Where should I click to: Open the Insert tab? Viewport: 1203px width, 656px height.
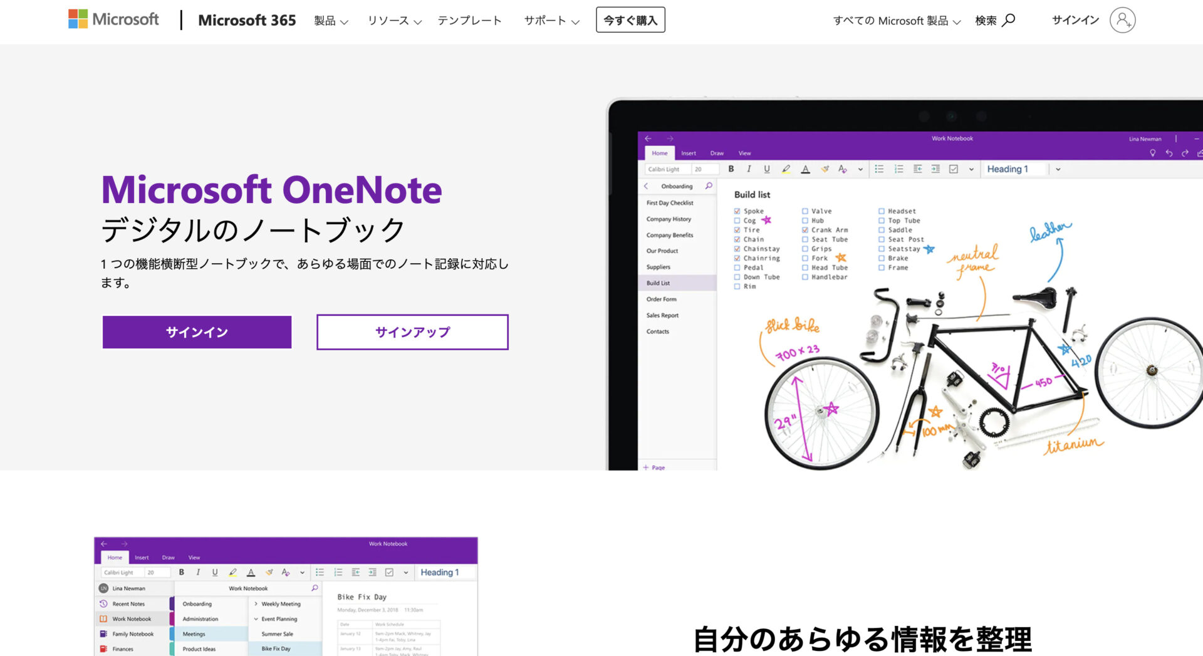click(x=689, y=153)
